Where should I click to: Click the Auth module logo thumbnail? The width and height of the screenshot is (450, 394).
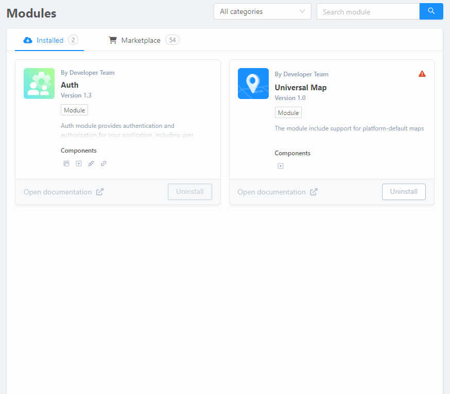pos(39,84)
